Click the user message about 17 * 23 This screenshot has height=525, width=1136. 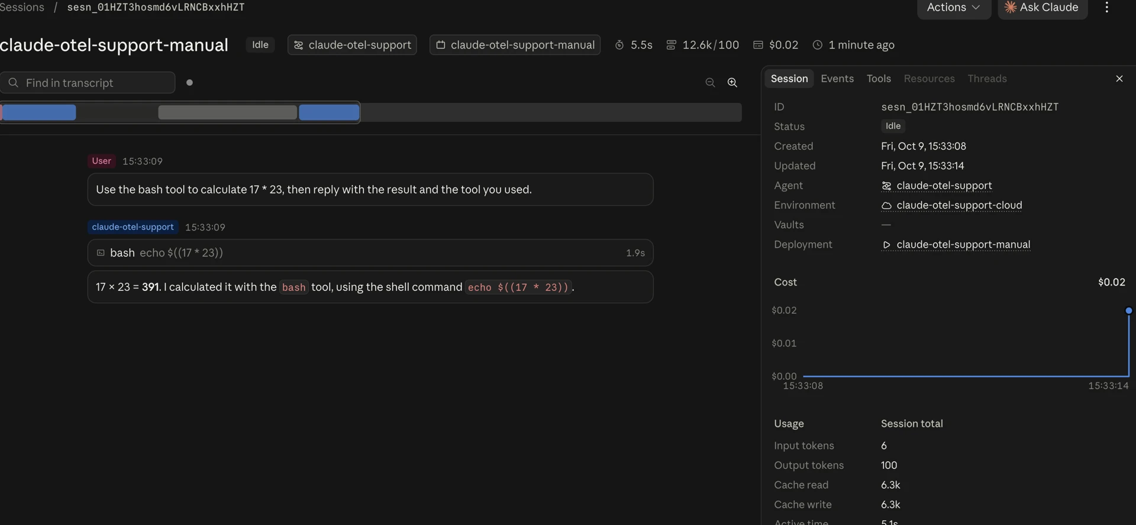coord(370,190)
